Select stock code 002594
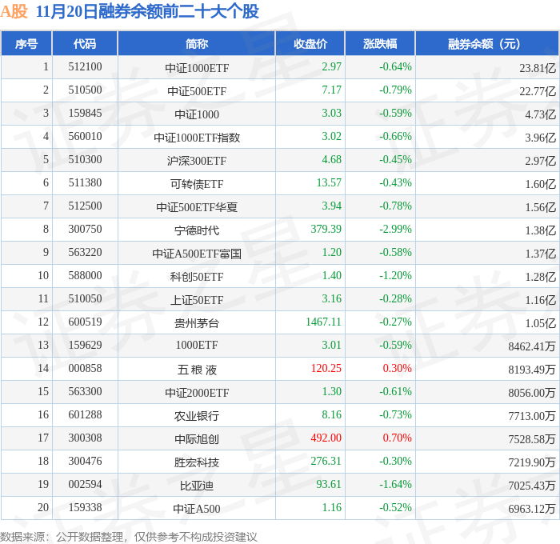The height and width of the screenshot is (544, 560). [85, 484]
